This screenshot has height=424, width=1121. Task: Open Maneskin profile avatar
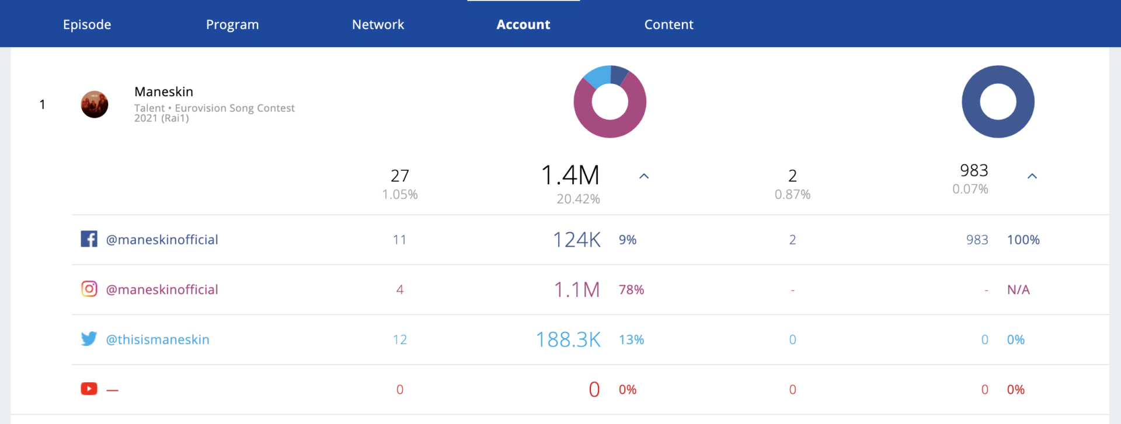[x=95, y=104]
